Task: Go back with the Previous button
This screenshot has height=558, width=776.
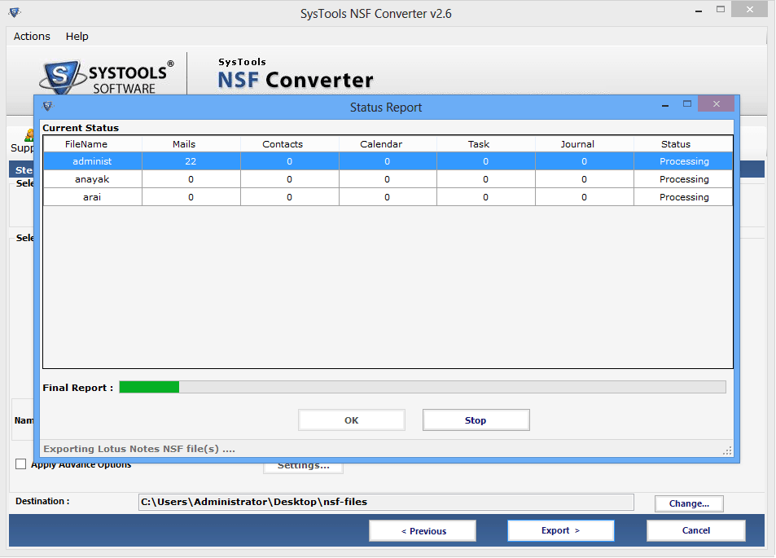Action: tap(423, 531)
